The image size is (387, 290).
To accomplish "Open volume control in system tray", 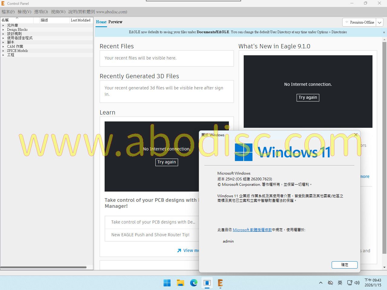I will click(357, 283).
